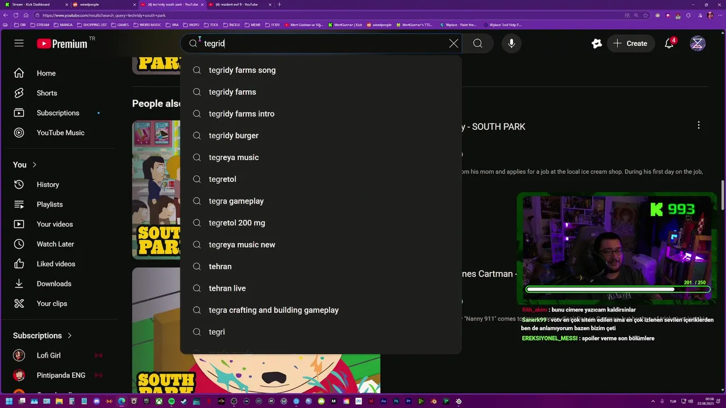
Task: Click the sparkle AI icon beside Create
Action: (596, 44)
